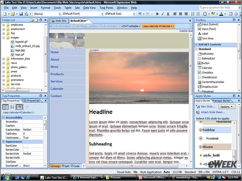Click the Bold formatting icon

[x=157, y=14]
